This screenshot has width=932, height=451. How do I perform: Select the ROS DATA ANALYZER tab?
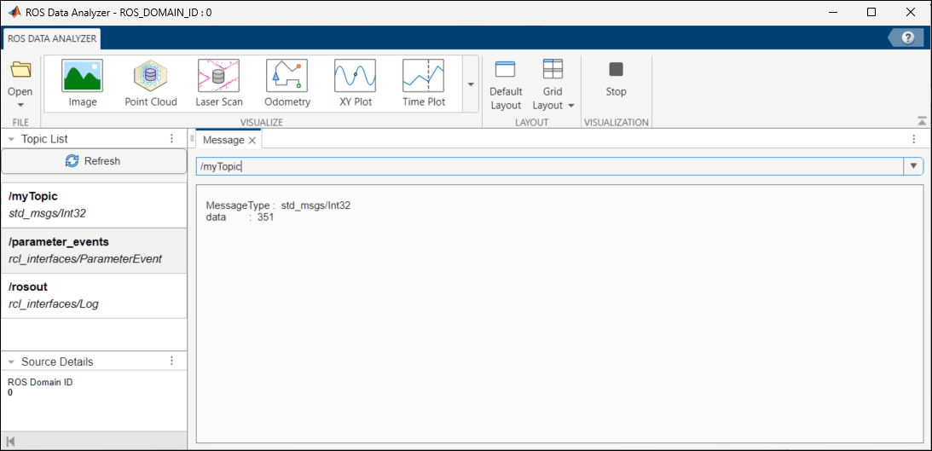(x=51, y=38)
